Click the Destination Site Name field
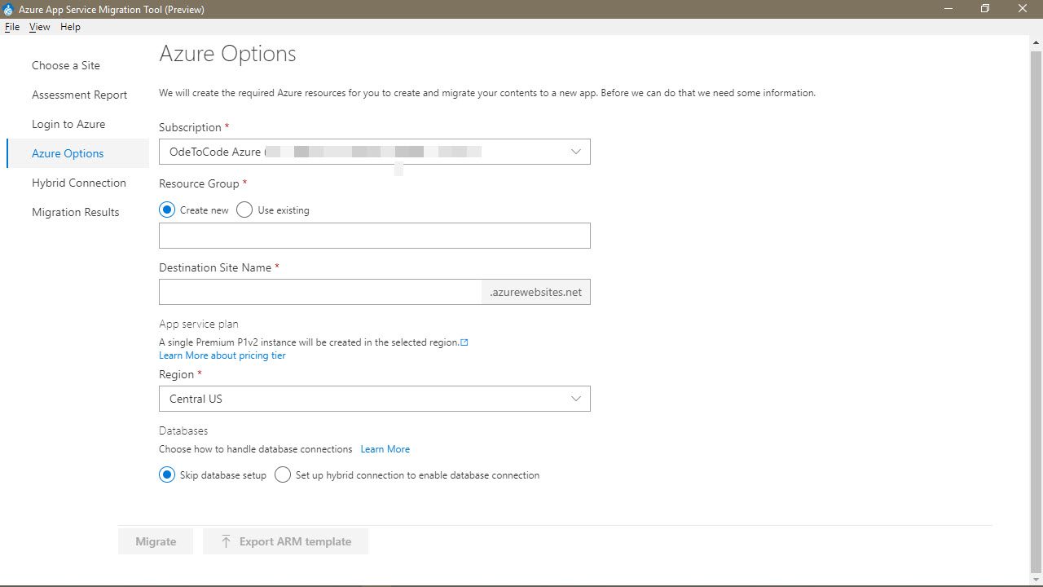1043x587 pixels. click(320, 292)
